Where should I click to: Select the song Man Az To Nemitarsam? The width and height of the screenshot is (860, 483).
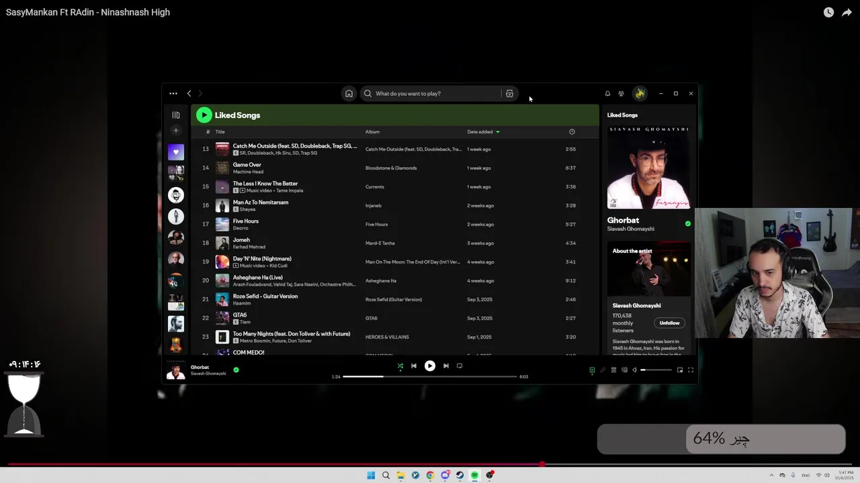260,202
